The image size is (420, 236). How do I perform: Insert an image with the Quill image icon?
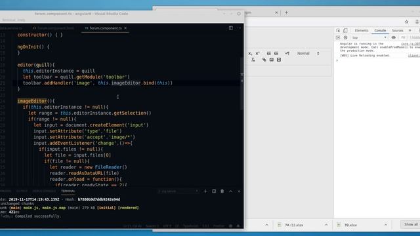point(272,60)
